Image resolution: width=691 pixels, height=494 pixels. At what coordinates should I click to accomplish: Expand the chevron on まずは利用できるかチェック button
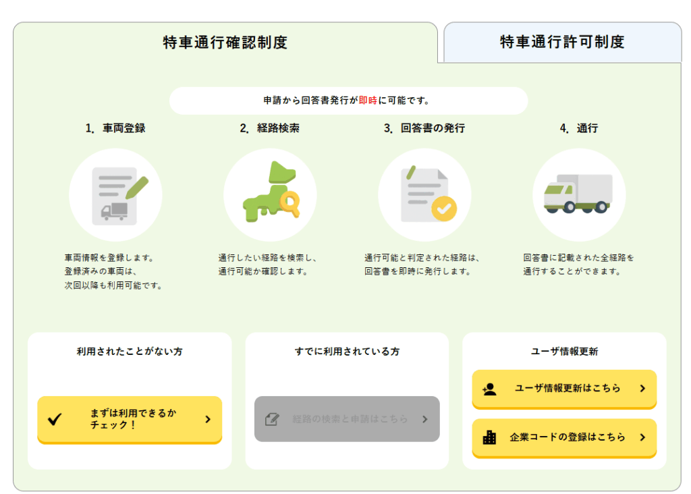click(x=207, y=419)
